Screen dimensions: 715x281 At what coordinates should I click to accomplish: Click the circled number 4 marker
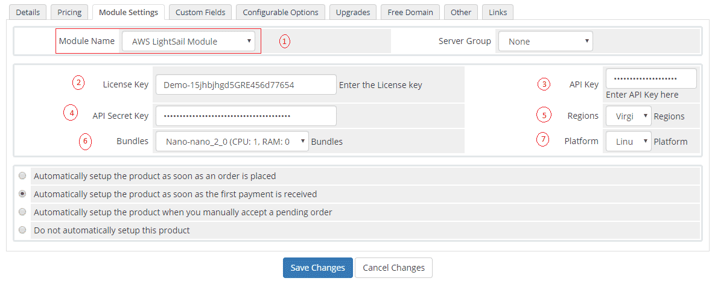tap(70, 113)
